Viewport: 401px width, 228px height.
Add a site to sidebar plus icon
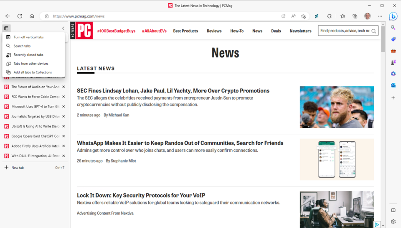coord(393,98)
